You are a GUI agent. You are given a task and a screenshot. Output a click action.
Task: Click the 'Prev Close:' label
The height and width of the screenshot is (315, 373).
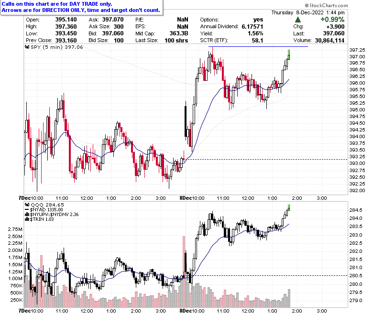pyautogui.click(x=39, y=40)
